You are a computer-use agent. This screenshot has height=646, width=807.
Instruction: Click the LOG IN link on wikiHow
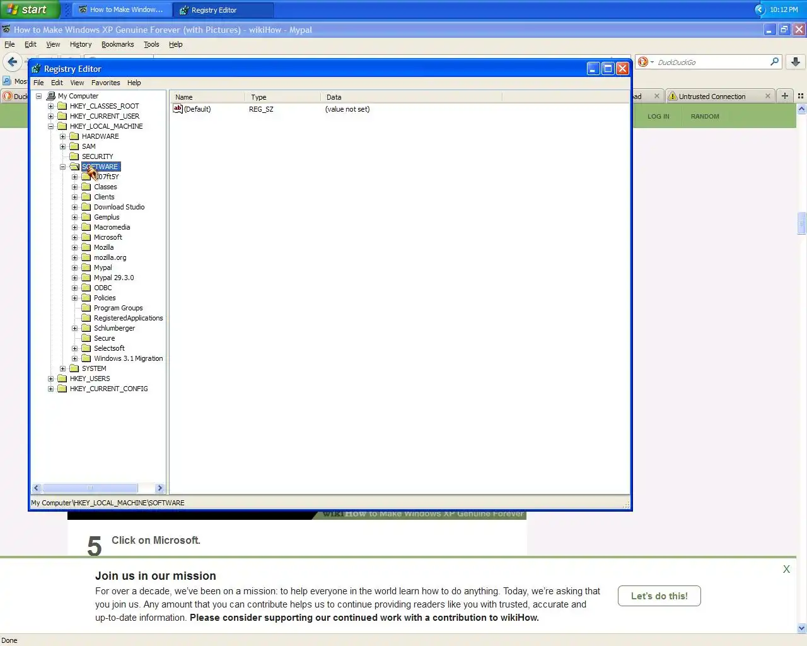click(658, 116)
